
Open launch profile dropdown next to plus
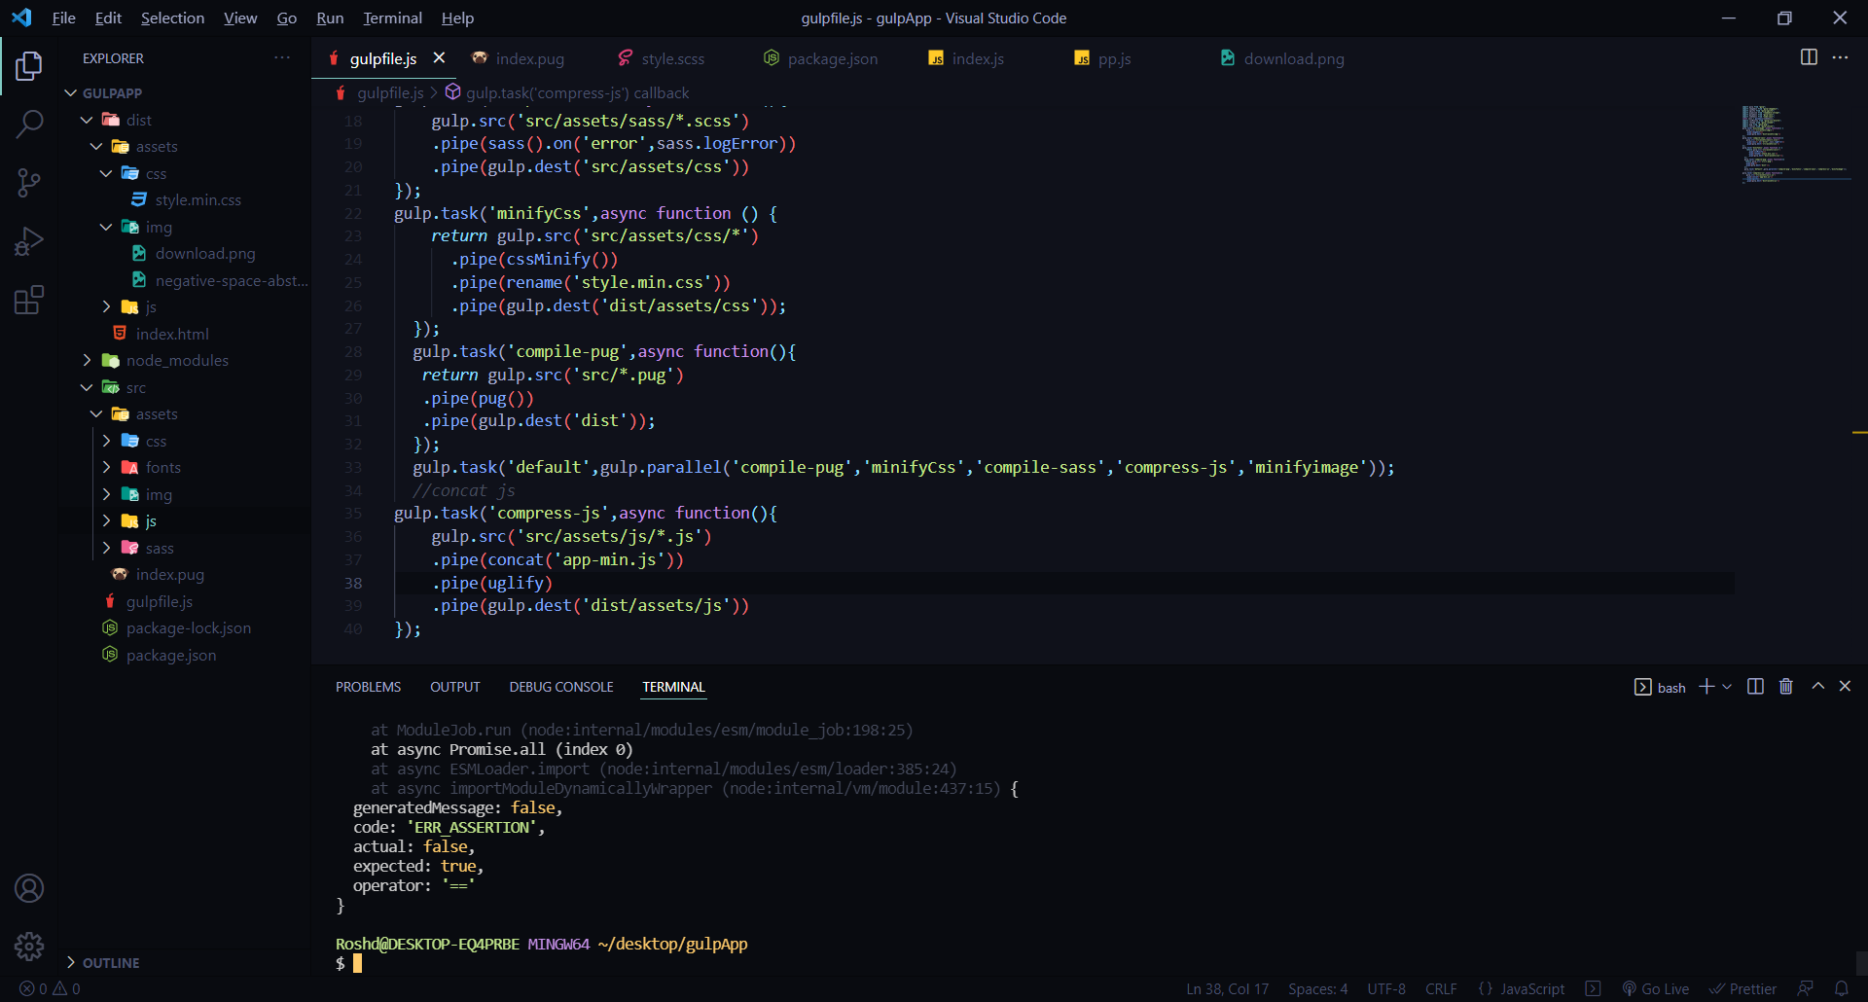click(1728, 687)
